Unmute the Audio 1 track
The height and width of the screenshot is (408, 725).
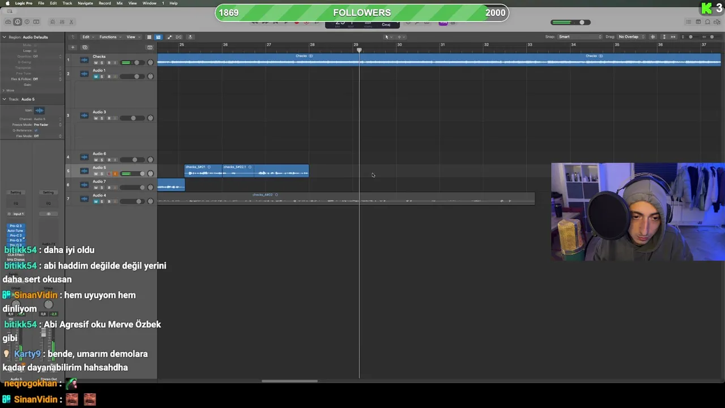[x=96, y=76]
